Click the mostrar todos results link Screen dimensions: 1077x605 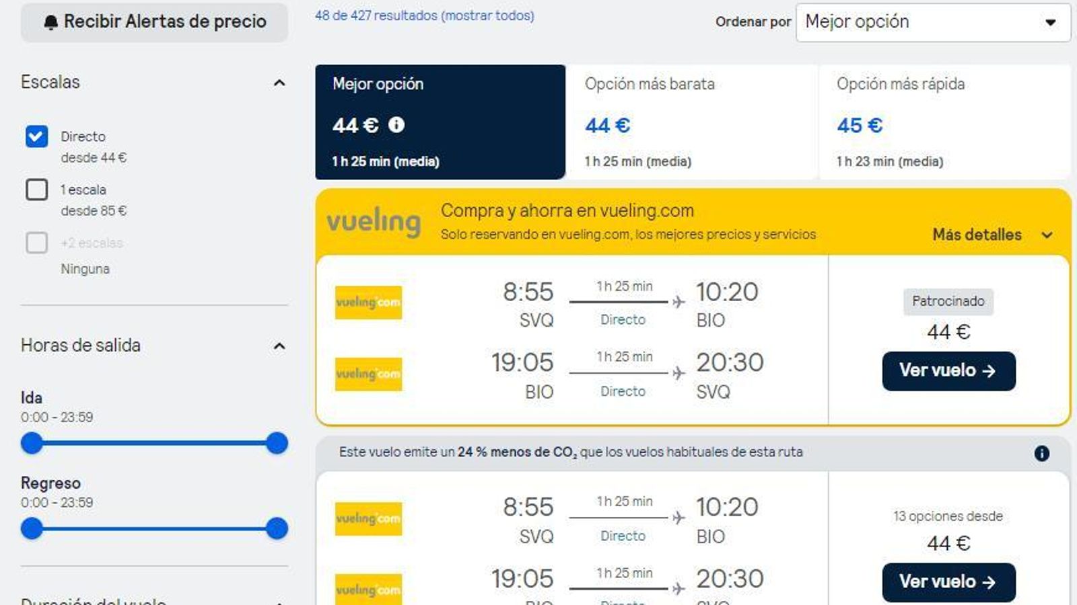coord(487,15)
